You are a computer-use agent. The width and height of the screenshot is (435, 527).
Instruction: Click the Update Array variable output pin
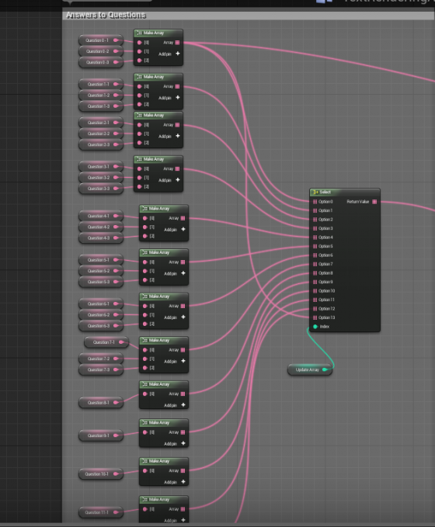325,369
